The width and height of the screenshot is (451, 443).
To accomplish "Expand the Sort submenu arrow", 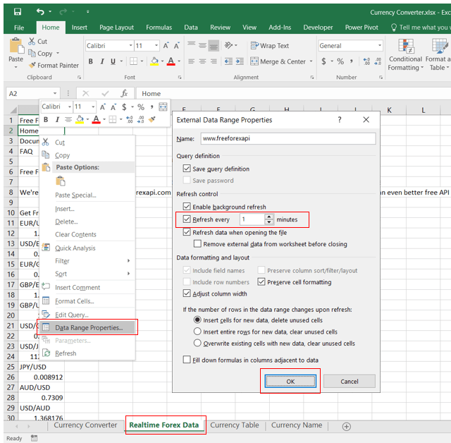I will pyautogui.click(x=128, y=274).
